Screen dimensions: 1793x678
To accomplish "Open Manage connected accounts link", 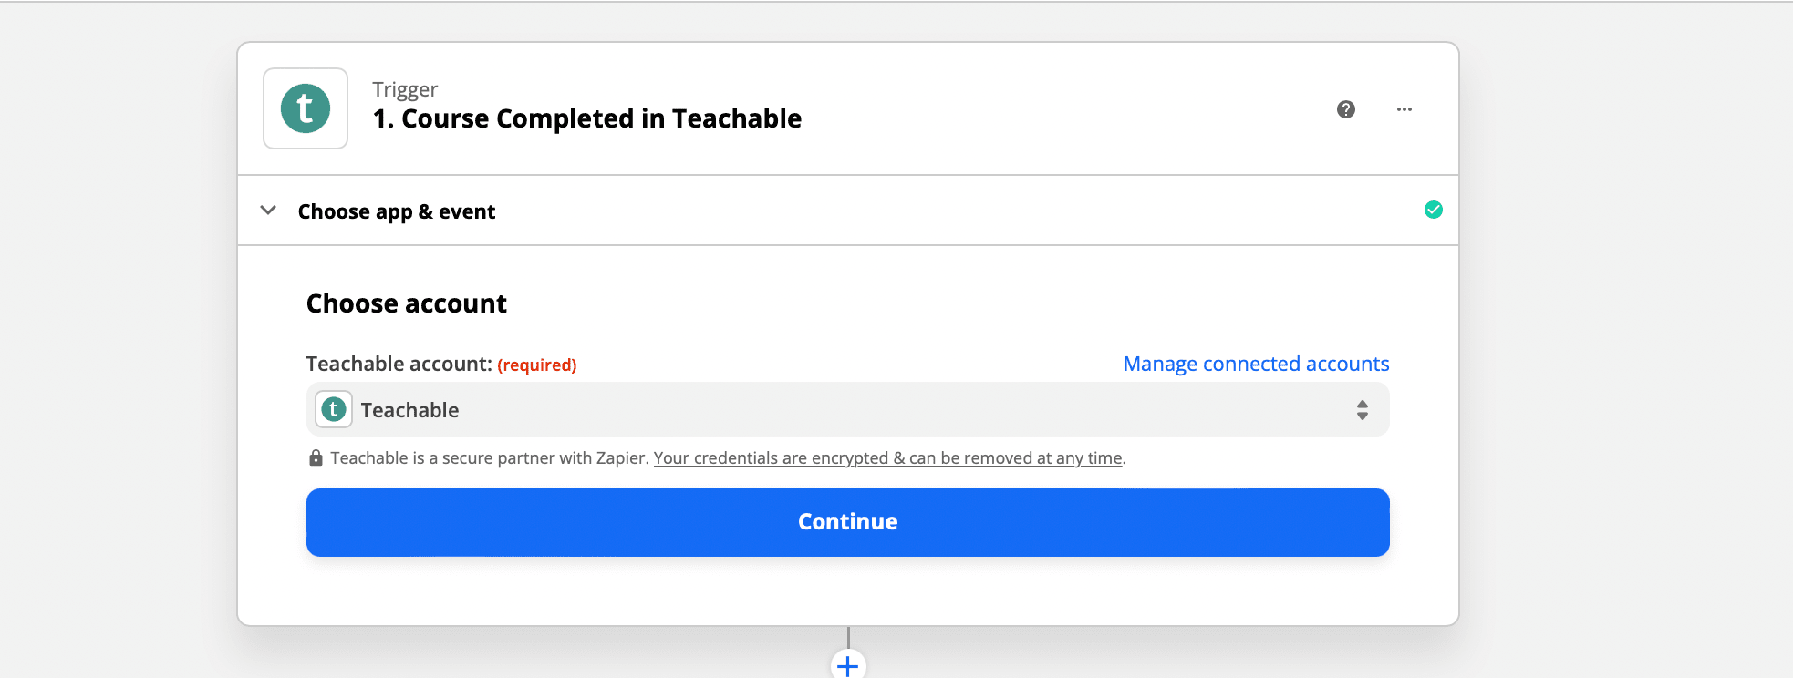I will click(1256, 364).
